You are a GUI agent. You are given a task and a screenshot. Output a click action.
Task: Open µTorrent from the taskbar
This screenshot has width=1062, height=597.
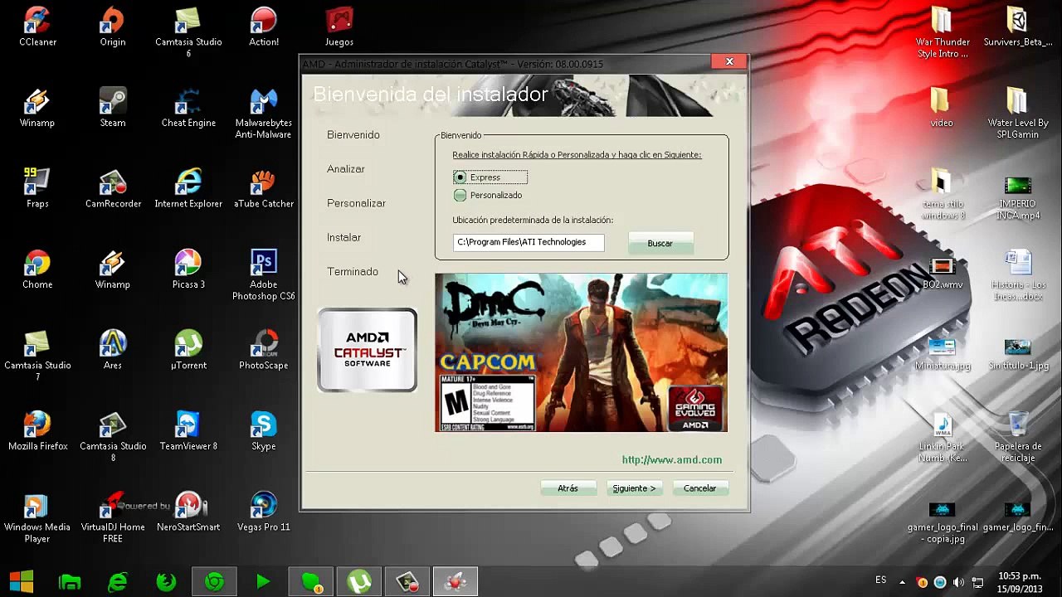tap(359, 582)
